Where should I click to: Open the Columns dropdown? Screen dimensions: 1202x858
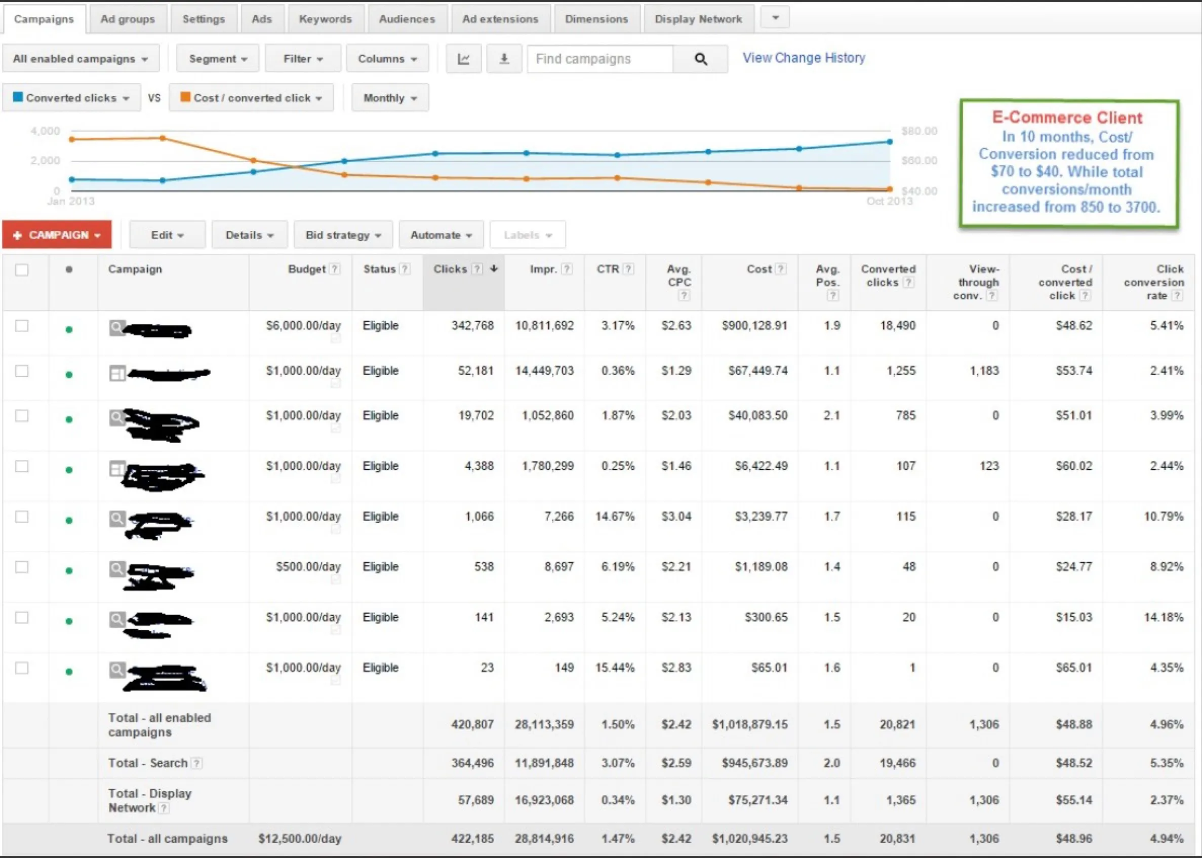388,58
